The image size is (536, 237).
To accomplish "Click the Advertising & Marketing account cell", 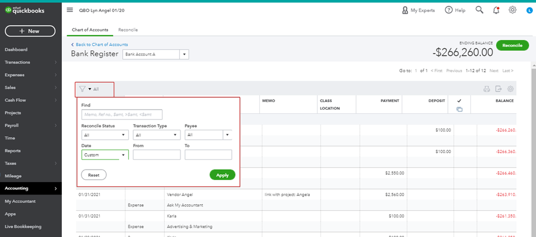I will [190, 226].
